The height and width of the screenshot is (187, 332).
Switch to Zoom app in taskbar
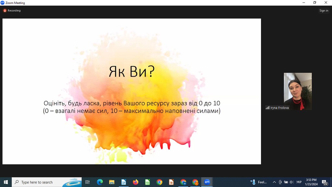click(x=207, y=182)
